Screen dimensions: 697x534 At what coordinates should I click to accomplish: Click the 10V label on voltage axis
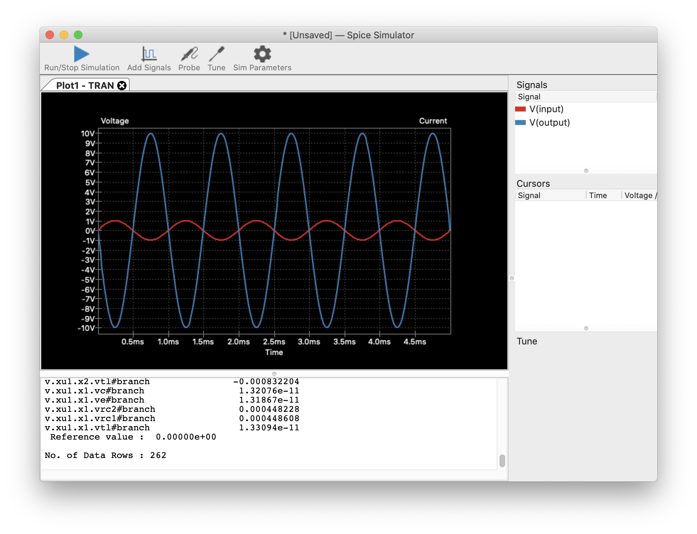point(88,133)
